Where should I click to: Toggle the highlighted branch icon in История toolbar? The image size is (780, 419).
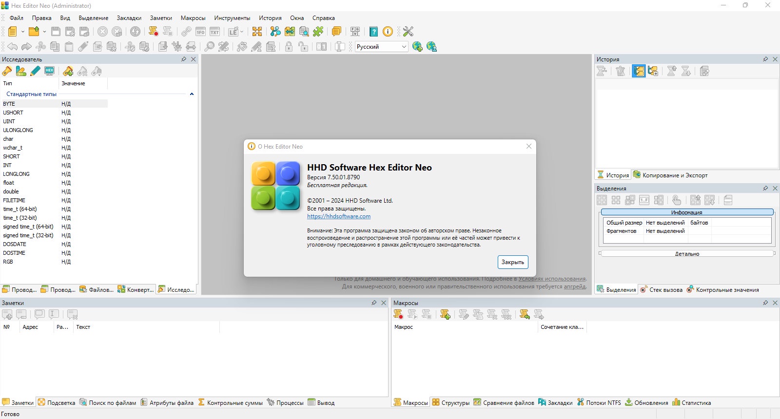click(639, 71)
